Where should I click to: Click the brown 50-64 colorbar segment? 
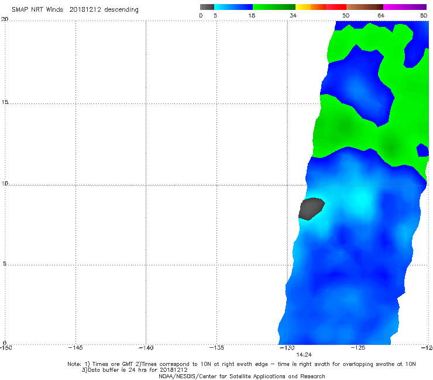pos(365,7)
